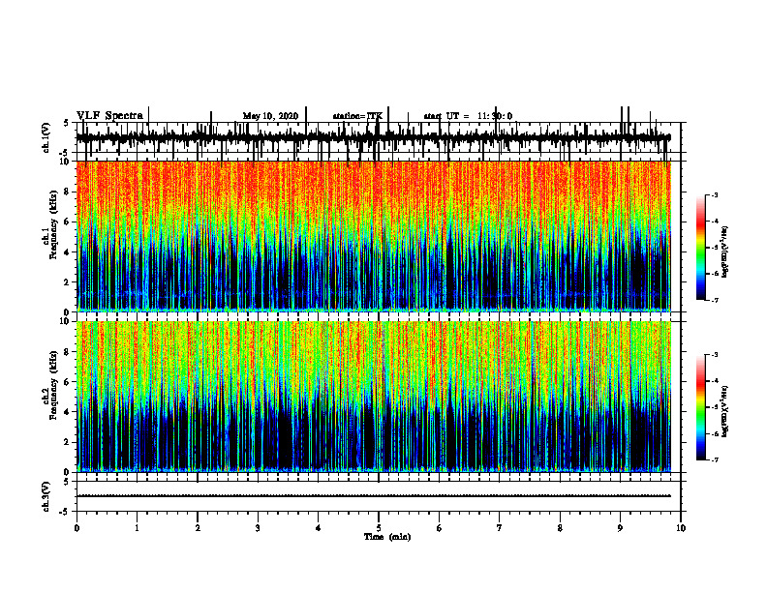Click the "-7" tick on ch.2 color bar
767x592 pixels.
click(x=715, y=459)
